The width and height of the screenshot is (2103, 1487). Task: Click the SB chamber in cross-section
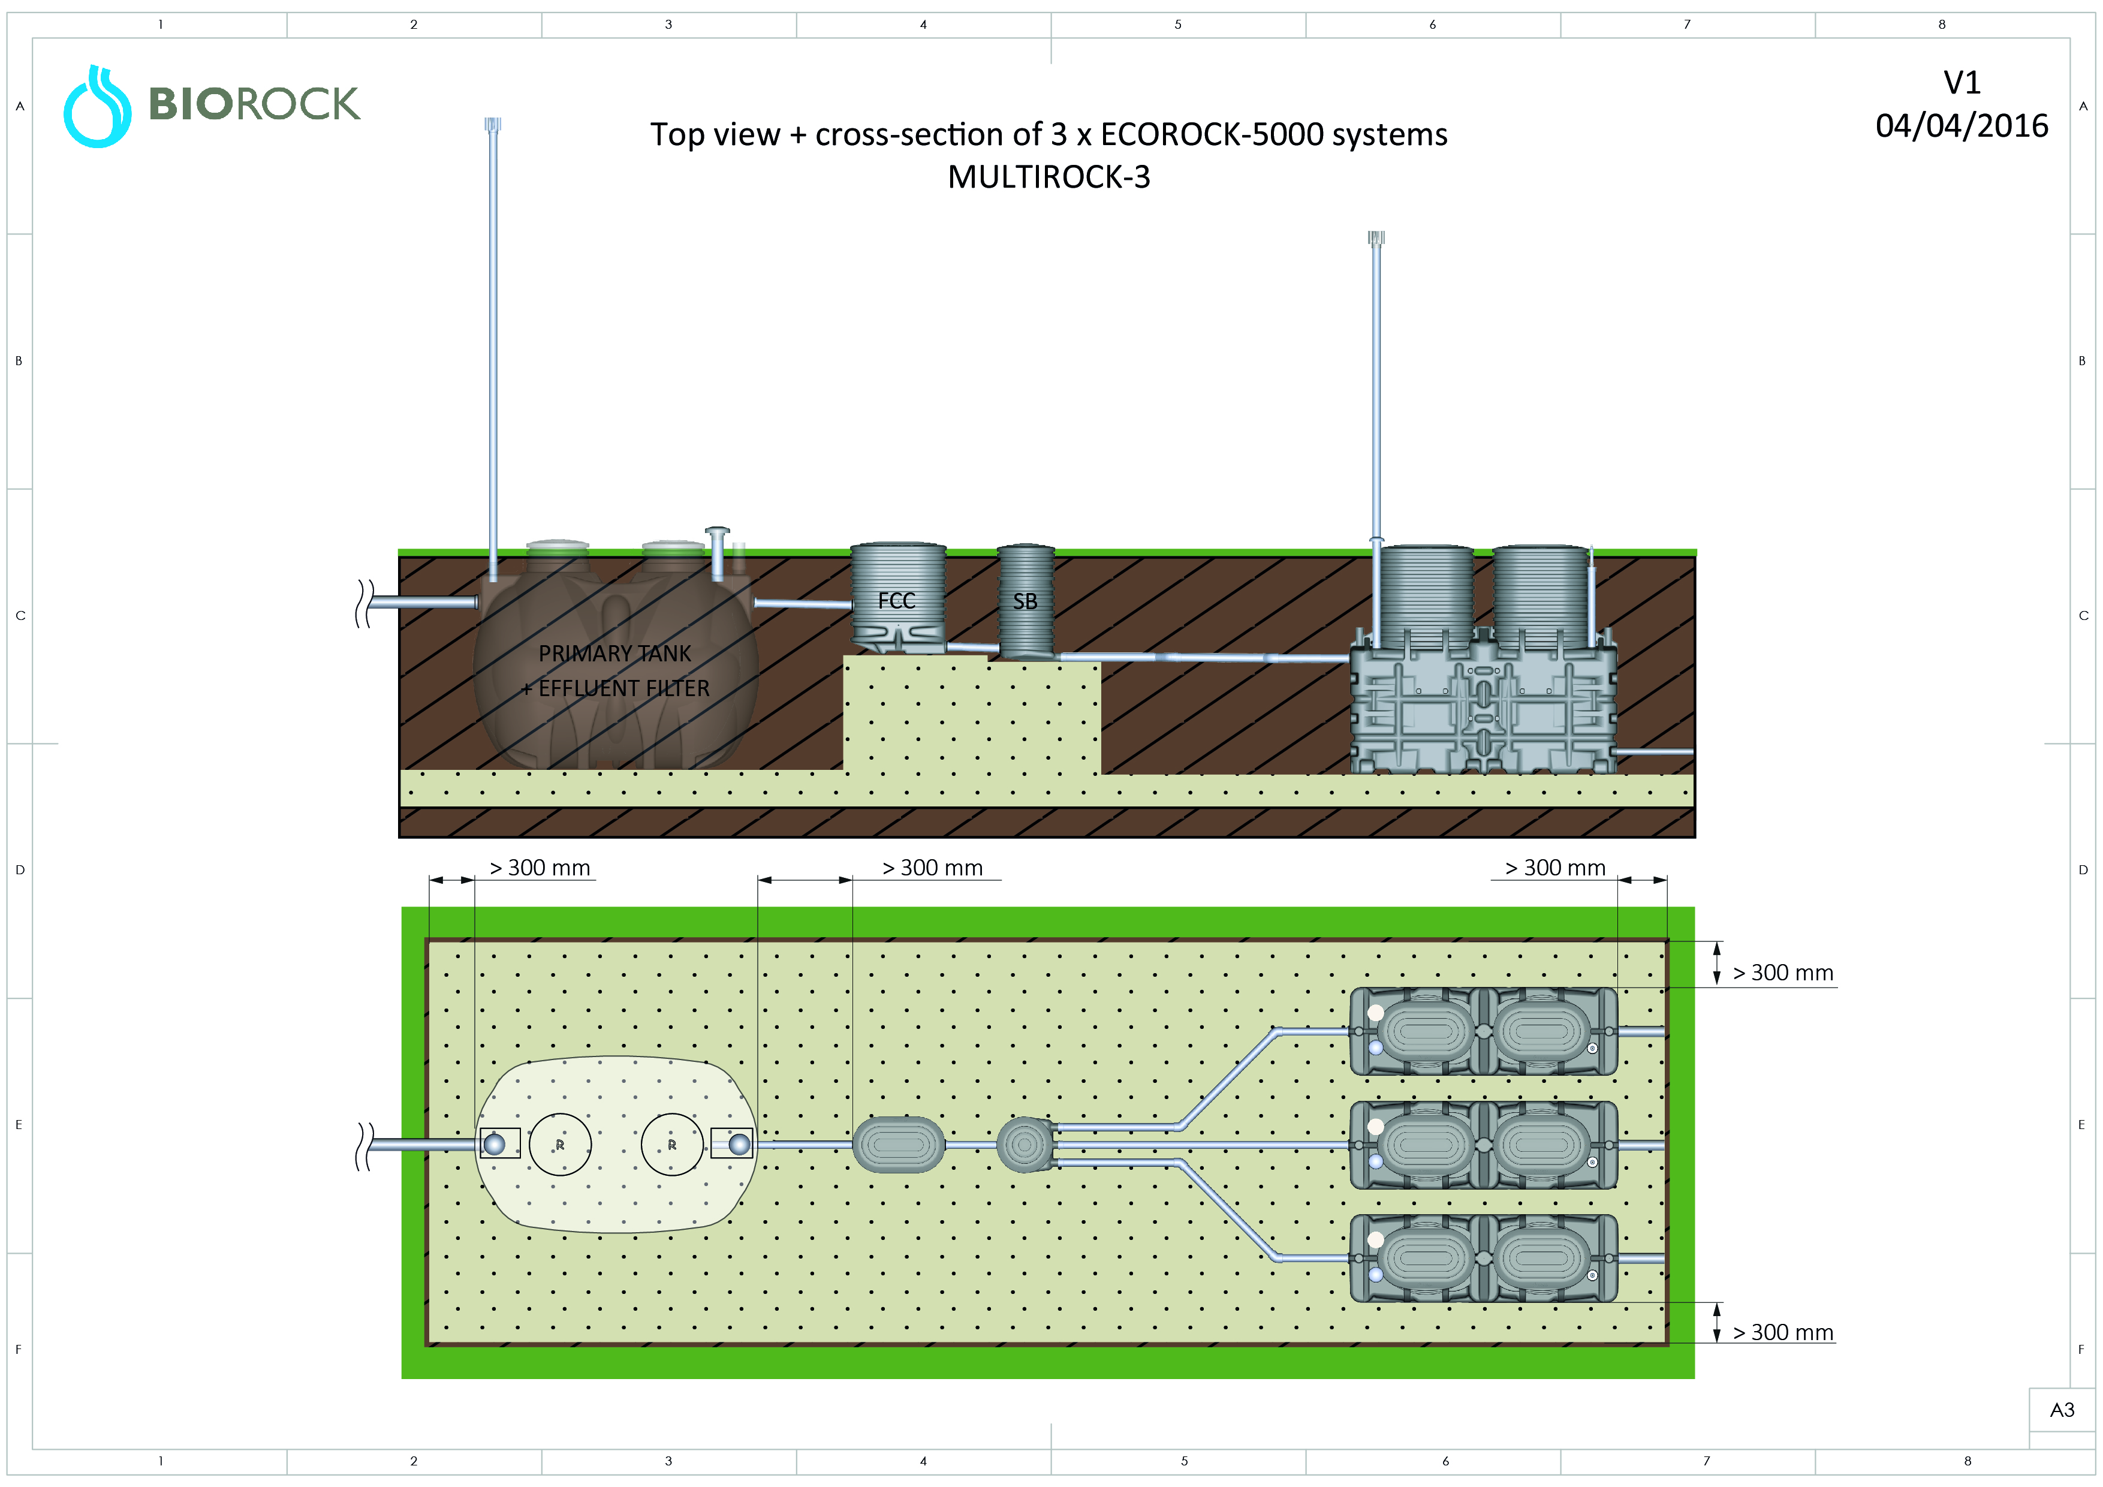tap(1025, 601)
